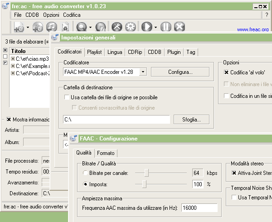Start encoding with the play icon
The height and width of the screenshot is (222, 272).
(x=146, y=27)
